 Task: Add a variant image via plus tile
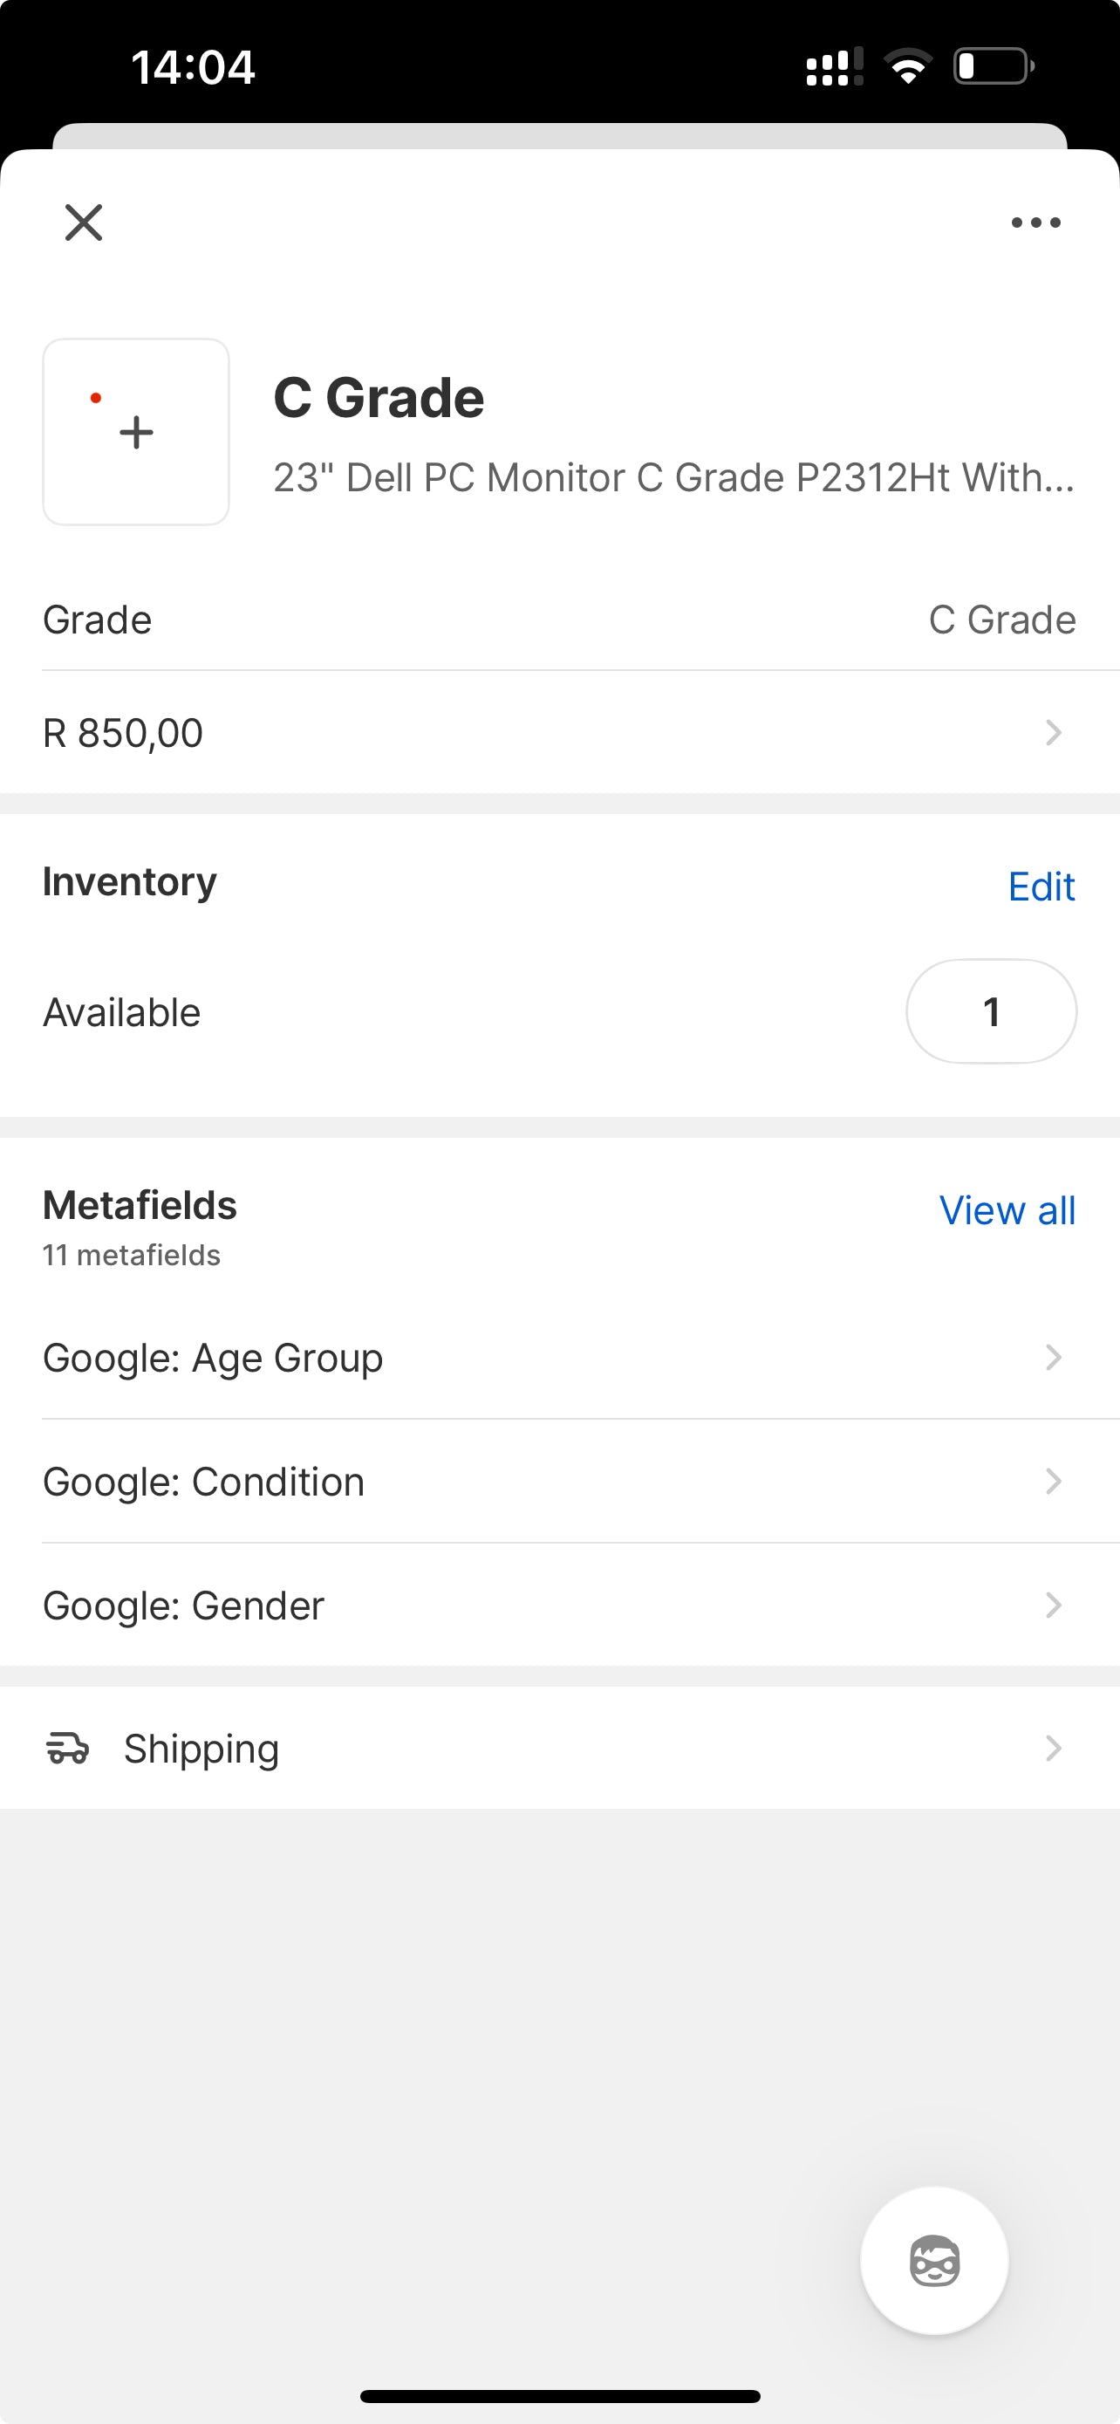[136, 432]
